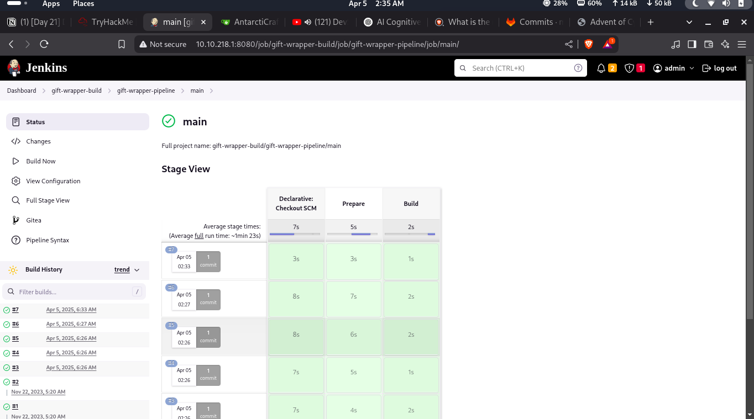Click the search help question mark icon
754x419 pixels.
[x=578, y=68]
